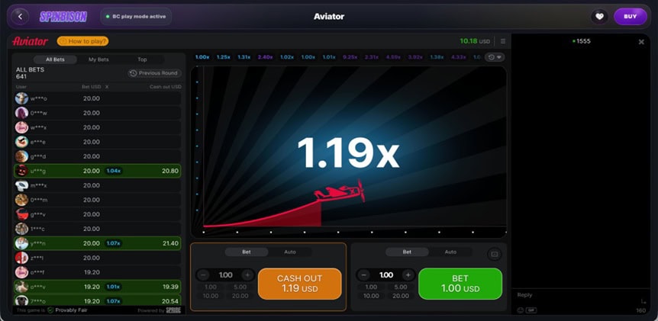Click the avatar of user w***x
Viewport: 658px width, 321px height.
pyautogui.click(x=22, y=127)
